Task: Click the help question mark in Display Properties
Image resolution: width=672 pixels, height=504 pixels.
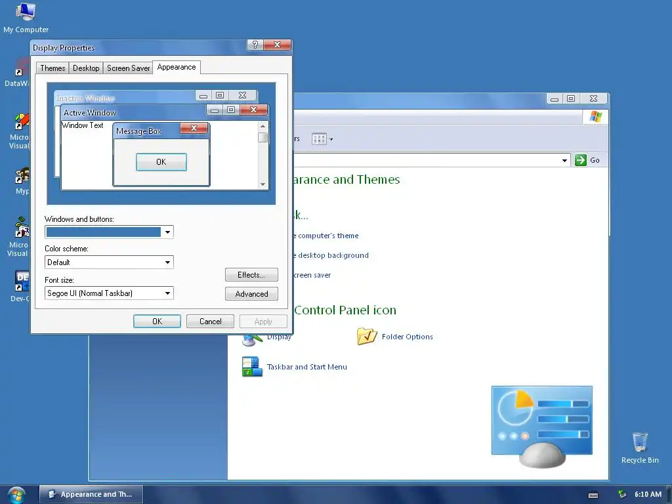Action: 255,45
